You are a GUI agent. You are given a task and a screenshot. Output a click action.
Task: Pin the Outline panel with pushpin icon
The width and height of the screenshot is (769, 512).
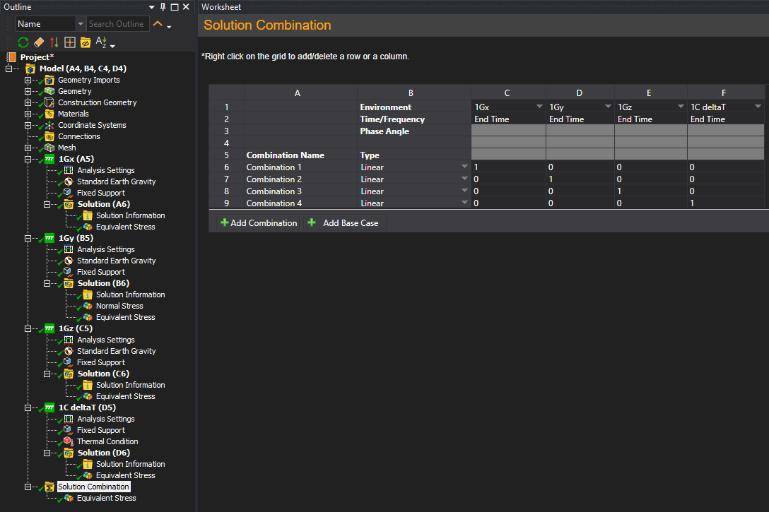point(163,7)
